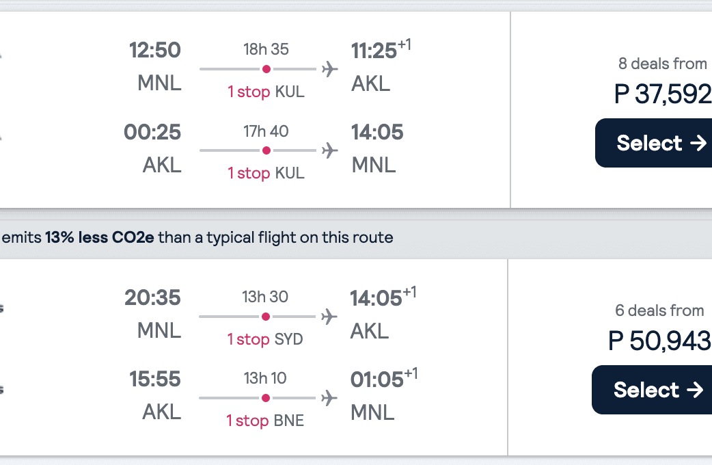Click the airplane icon on the 13h 30 leg

(x=329, y=317)
